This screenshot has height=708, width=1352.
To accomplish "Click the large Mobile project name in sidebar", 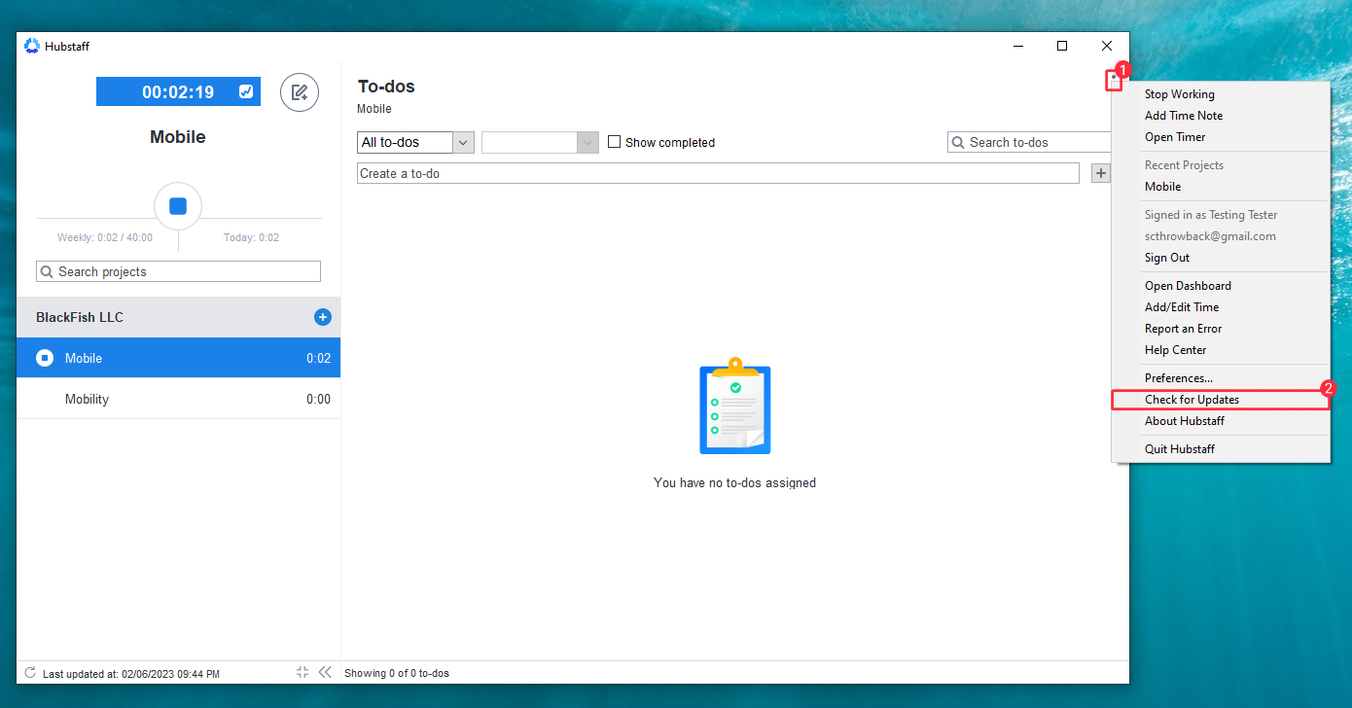I will (178, 137).
